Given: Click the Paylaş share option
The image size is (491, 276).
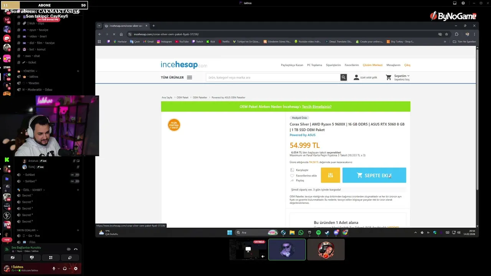Looking at the screenshot, I should pyautogui.click(x=297, y=181).
